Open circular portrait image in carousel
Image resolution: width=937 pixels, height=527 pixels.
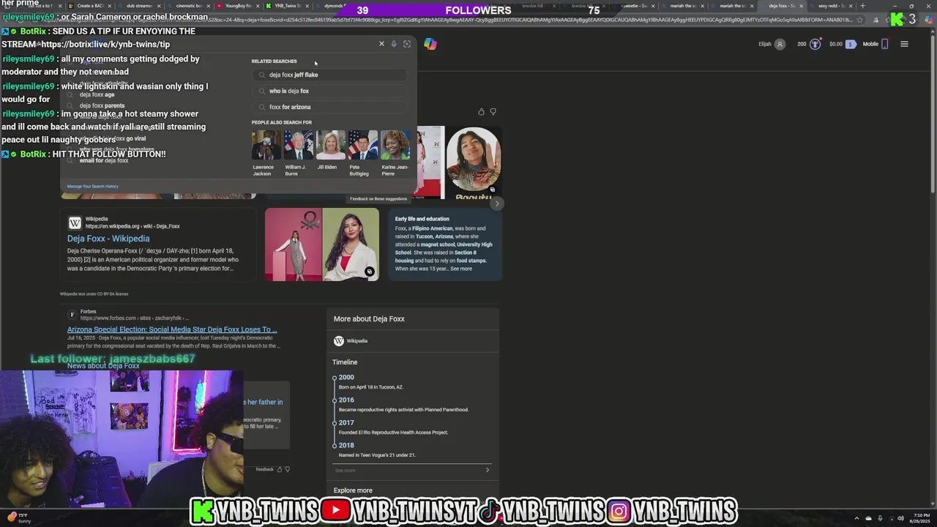[x=474, y=159]
